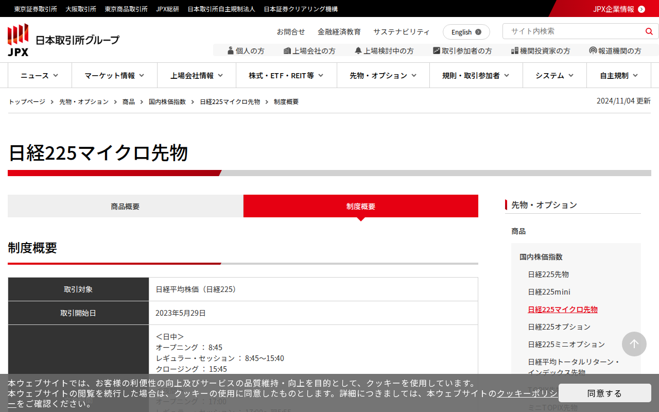The image size is (659, 412).
Task: Click the 上場会社の方 building icon
Action: [x=287, y=50]
